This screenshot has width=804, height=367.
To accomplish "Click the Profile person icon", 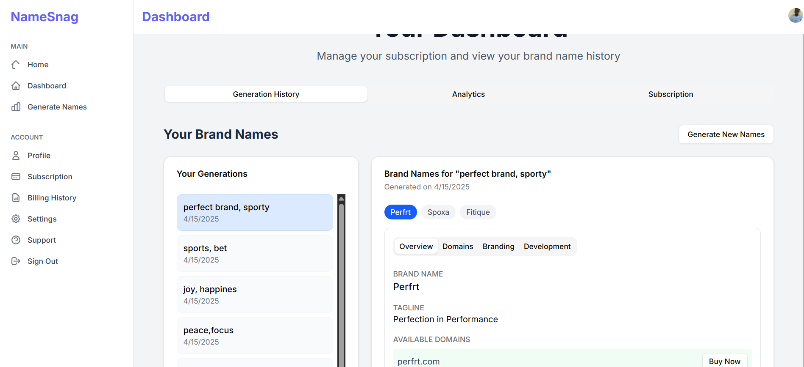I will (16, 156).
